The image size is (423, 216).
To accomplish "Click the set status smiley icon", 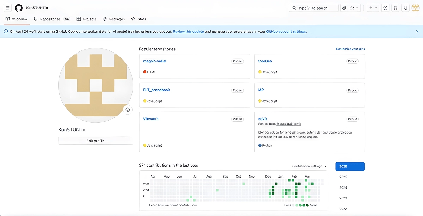I will click(x=128, y=110).
